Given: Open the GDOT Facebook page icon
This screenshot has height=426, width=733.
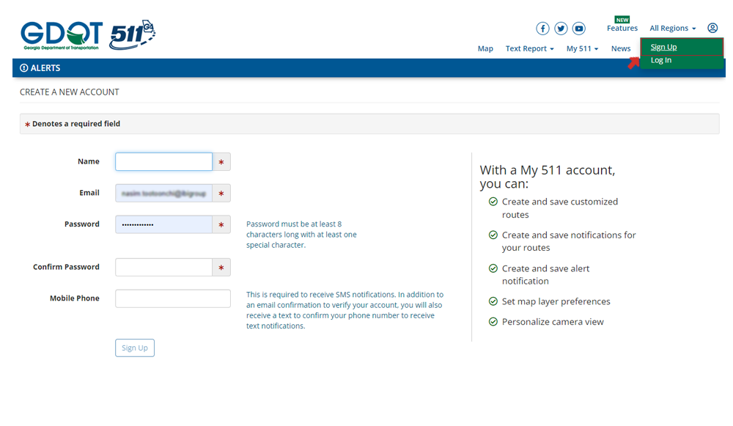Looking at the screenshot, I should click(x=542, y=29).
